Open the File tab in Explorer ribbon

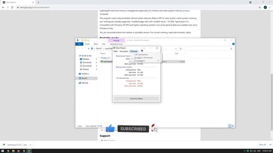coord(79,44)
